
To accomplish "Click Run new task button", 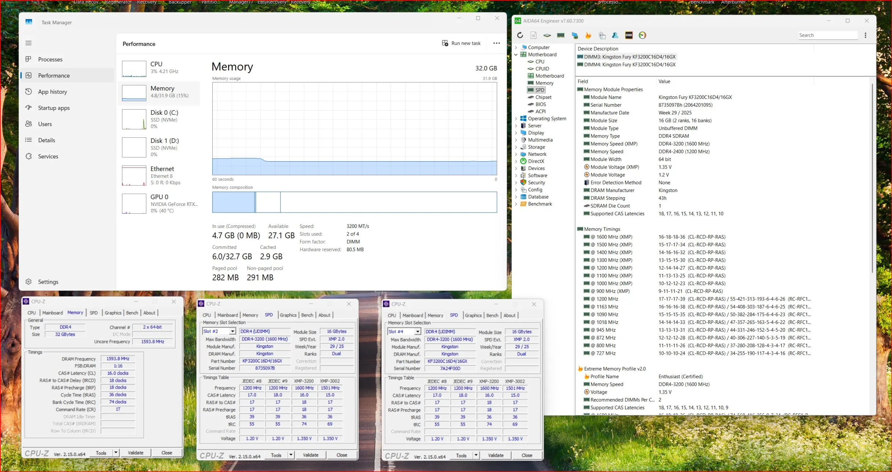I will [461, 43].
